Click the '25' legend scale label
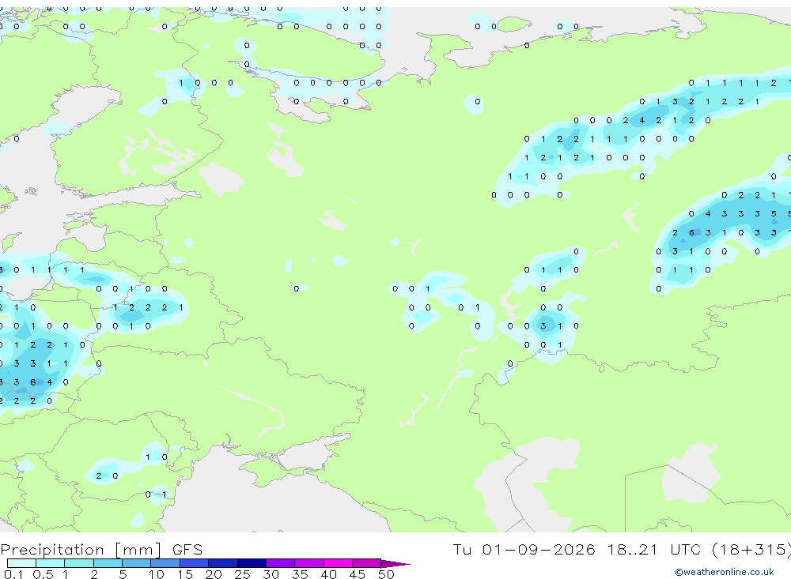Image resolution: width=791 pixels, height=579 pixels. tap(242, 574)
